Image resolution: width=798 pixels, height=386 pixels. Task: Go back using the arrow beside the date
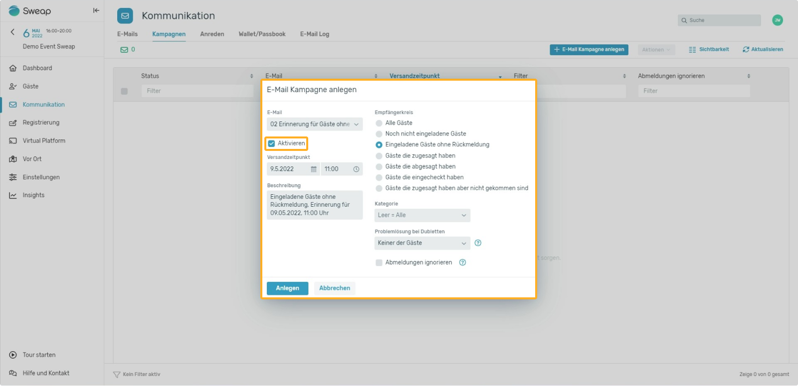coord(12,32)
